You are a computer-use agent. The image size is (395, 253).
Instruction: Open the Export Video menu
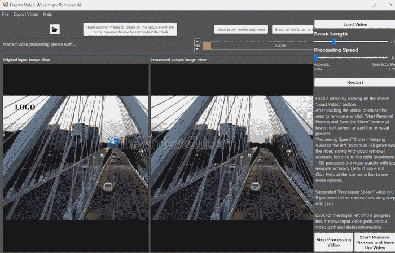(26, 14)
